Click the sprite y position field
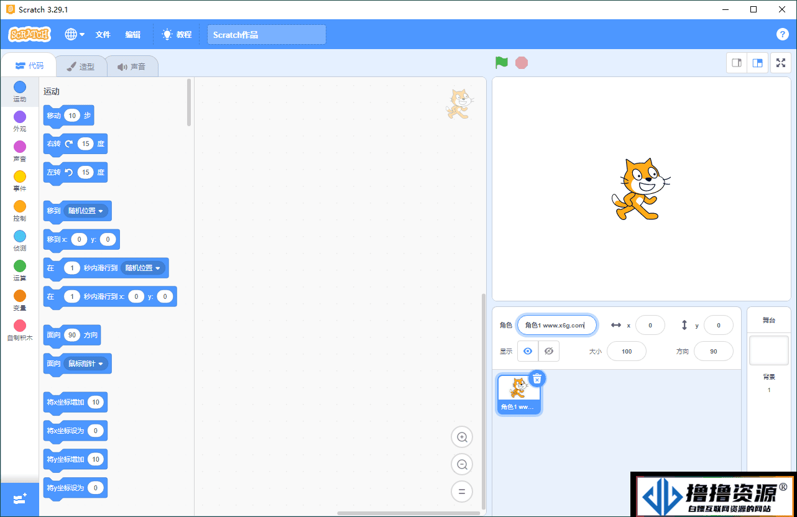The width and height of the screenshot is (797, 517). point(719,325)
